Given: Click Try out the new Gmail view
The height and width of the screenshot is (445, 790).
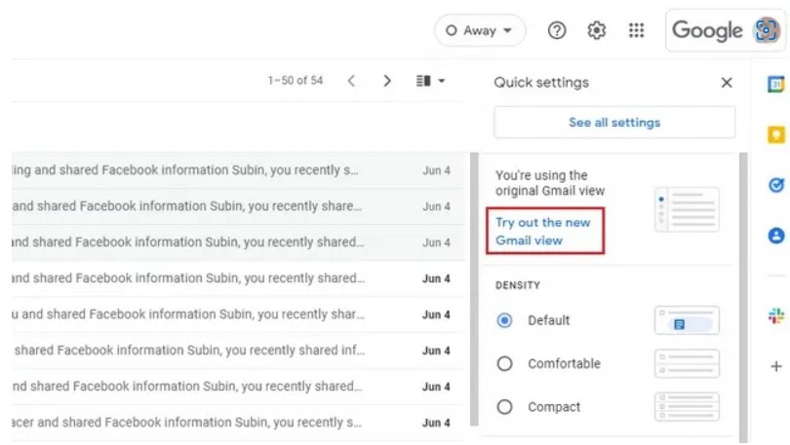Looking at the screenshot, I should tap(543, 231).
